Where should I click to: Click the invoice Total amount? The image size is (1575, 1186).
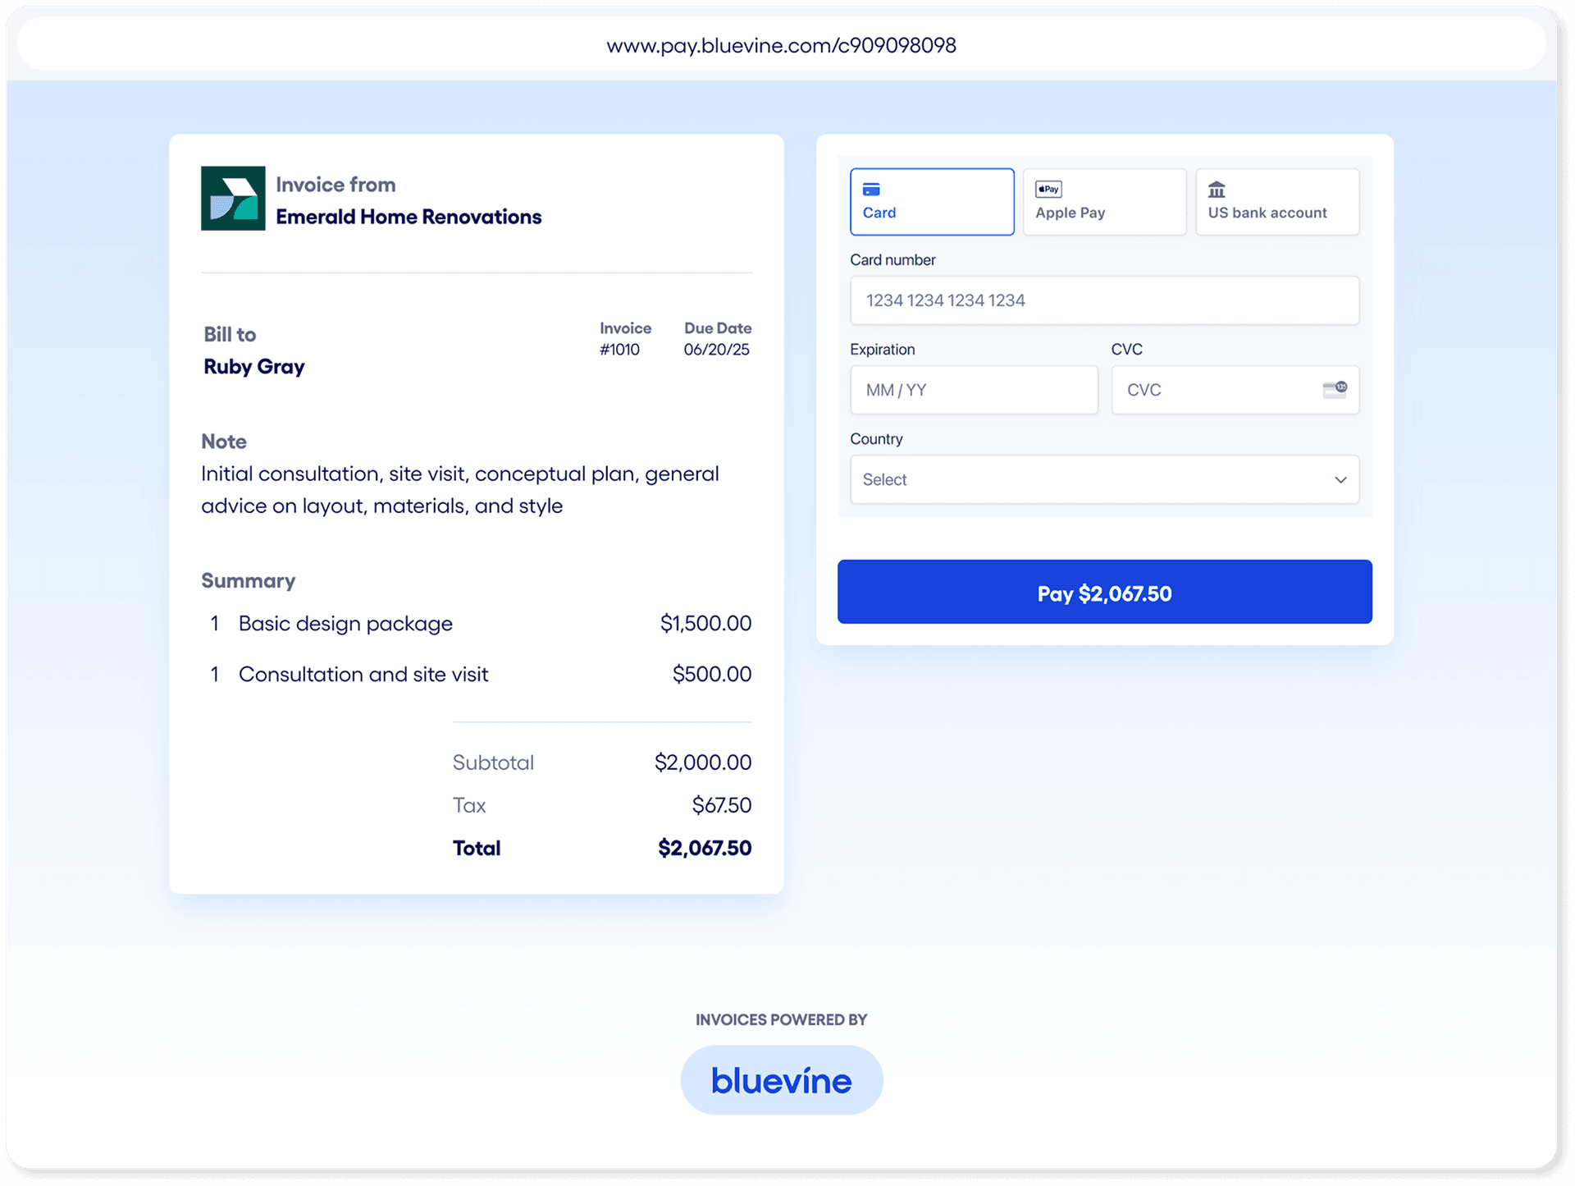(704, 848)
